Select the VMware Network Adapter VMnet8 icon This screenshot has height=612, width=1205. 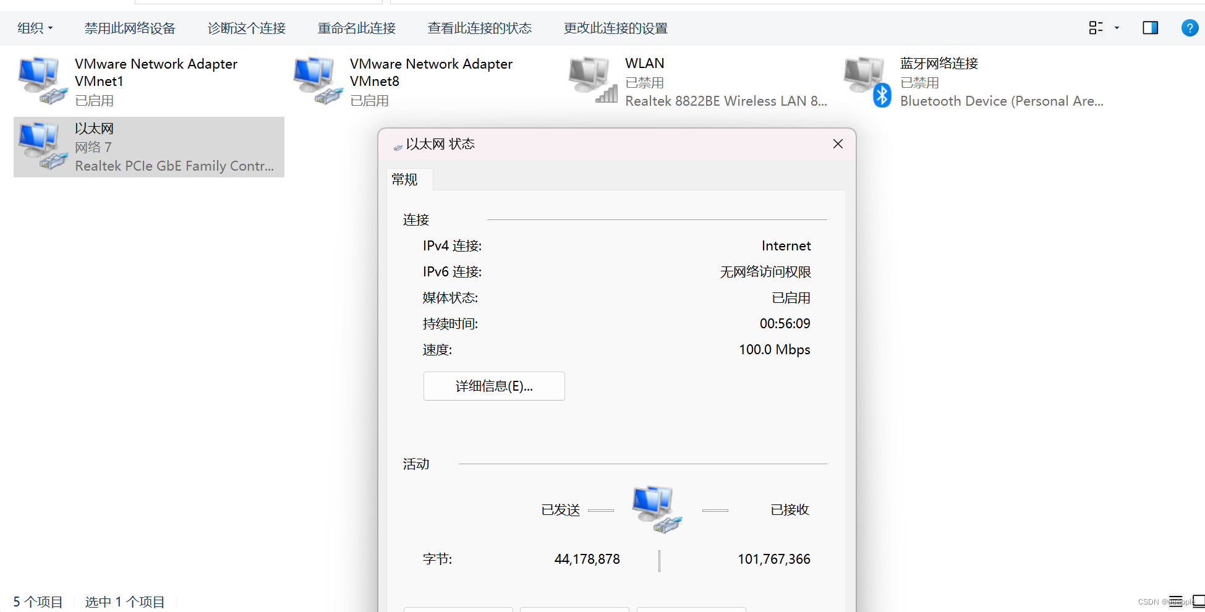pyautogui.click(x=318, y=80)
